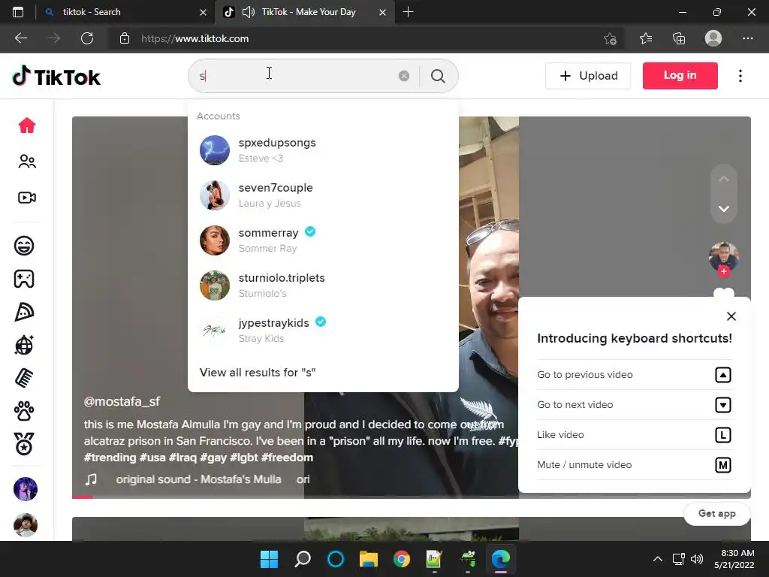Open the tab actions menu icon

(x=18, y=12)
